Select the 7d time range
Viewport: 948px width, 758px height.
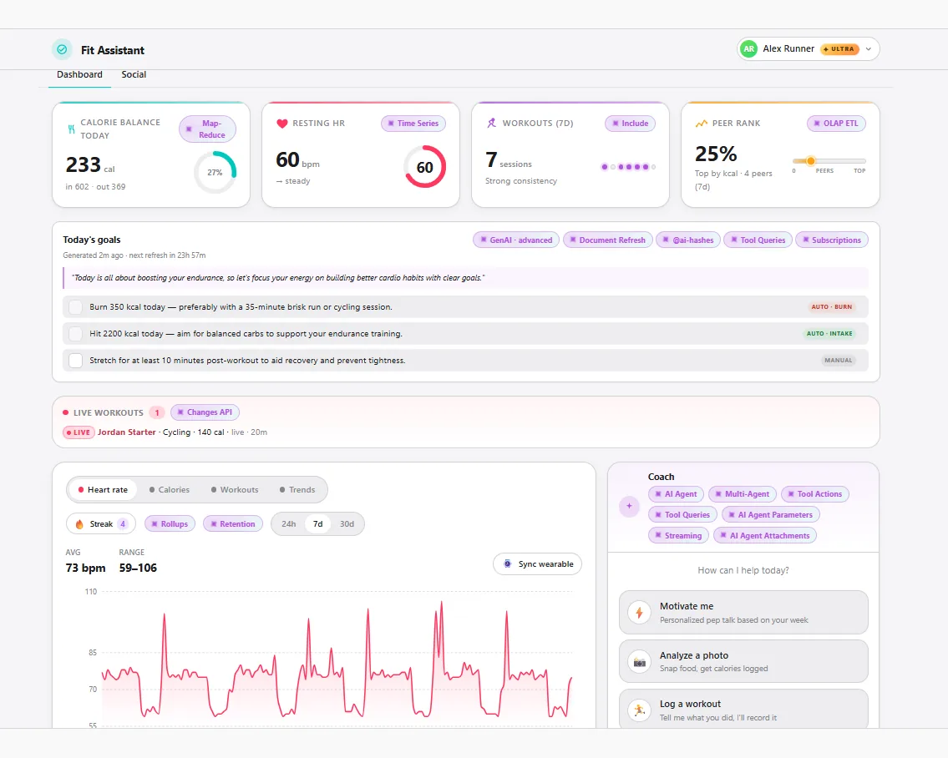coord(318,524)
